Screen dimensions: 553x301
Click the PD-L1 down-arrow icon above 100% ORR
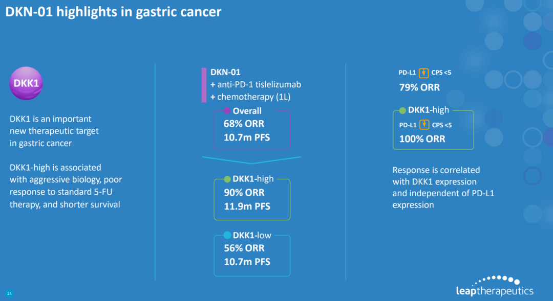423,124
